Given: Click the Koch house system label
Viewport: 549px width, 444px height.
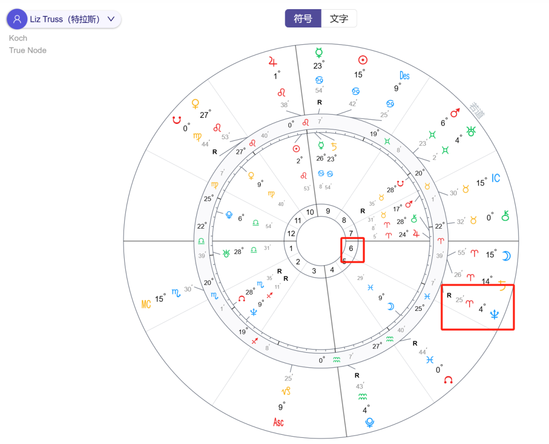Looking at the screenshot, I should coord(18,38).
